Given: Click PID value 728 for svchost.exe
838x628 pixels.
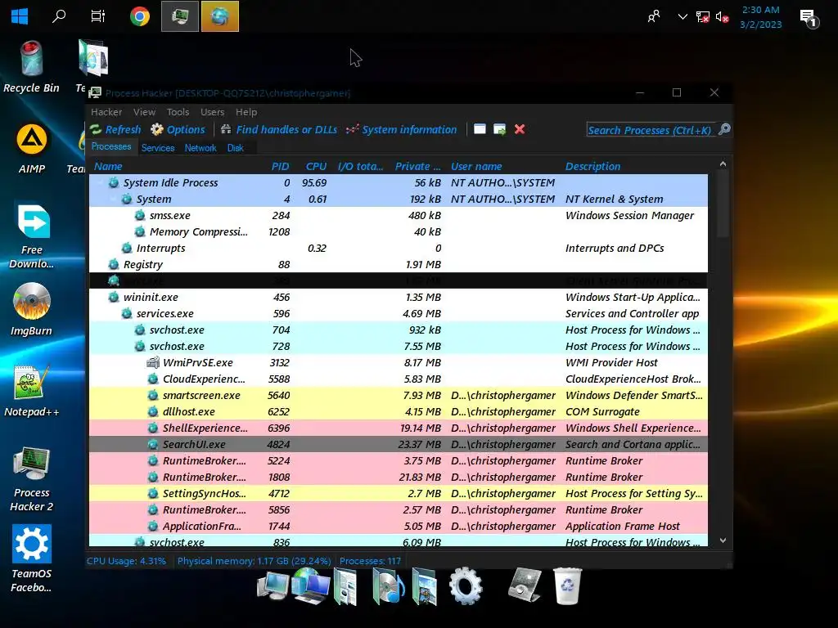Looking at the screenshot, I should [x=282, y=346].
